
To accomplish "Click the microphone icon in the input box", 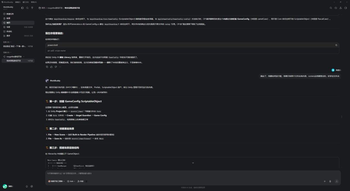I will (330, 181).
